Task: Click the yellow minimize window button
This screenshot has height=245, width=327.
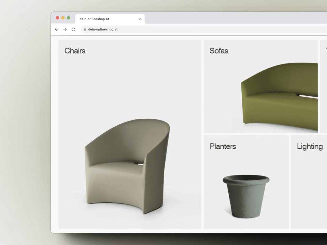Action: coord(63,18)
